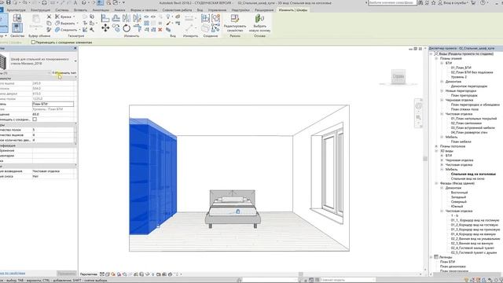The height and width of the screenshot is (283, 503).
Task: Click the Type Properties icon above Свойства
Action: [x=17, y=18]
